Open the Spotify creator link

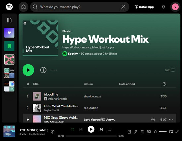pos(73,54)
